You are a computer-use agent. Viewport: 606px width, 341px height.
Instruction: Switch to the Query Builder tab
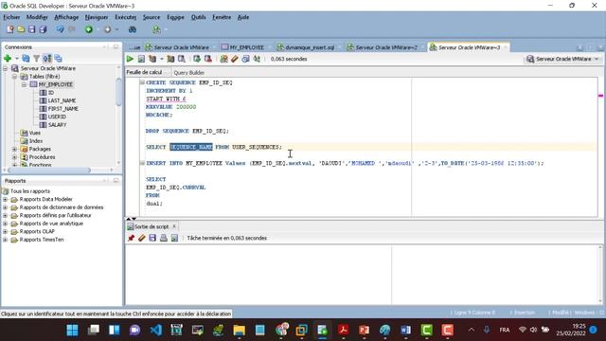189,72
